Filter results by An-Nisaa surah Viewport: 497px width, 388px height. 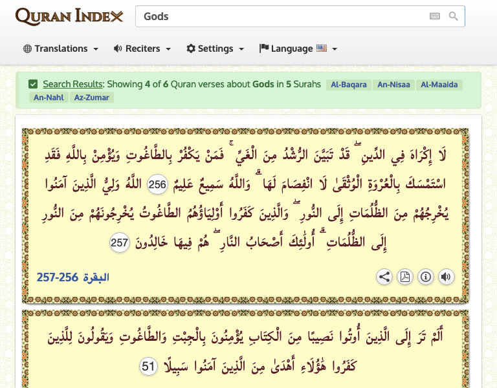[393, 85]
